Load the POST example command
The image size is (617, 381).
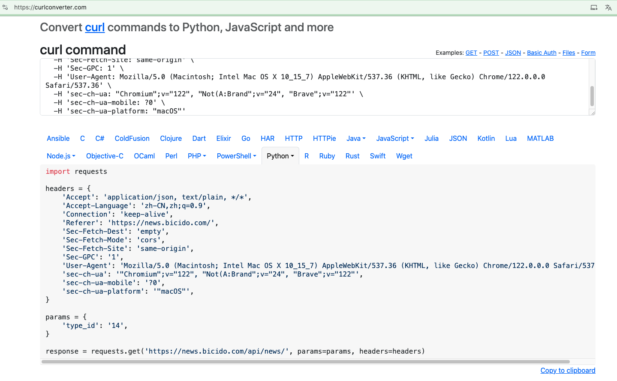coord(491,53)
